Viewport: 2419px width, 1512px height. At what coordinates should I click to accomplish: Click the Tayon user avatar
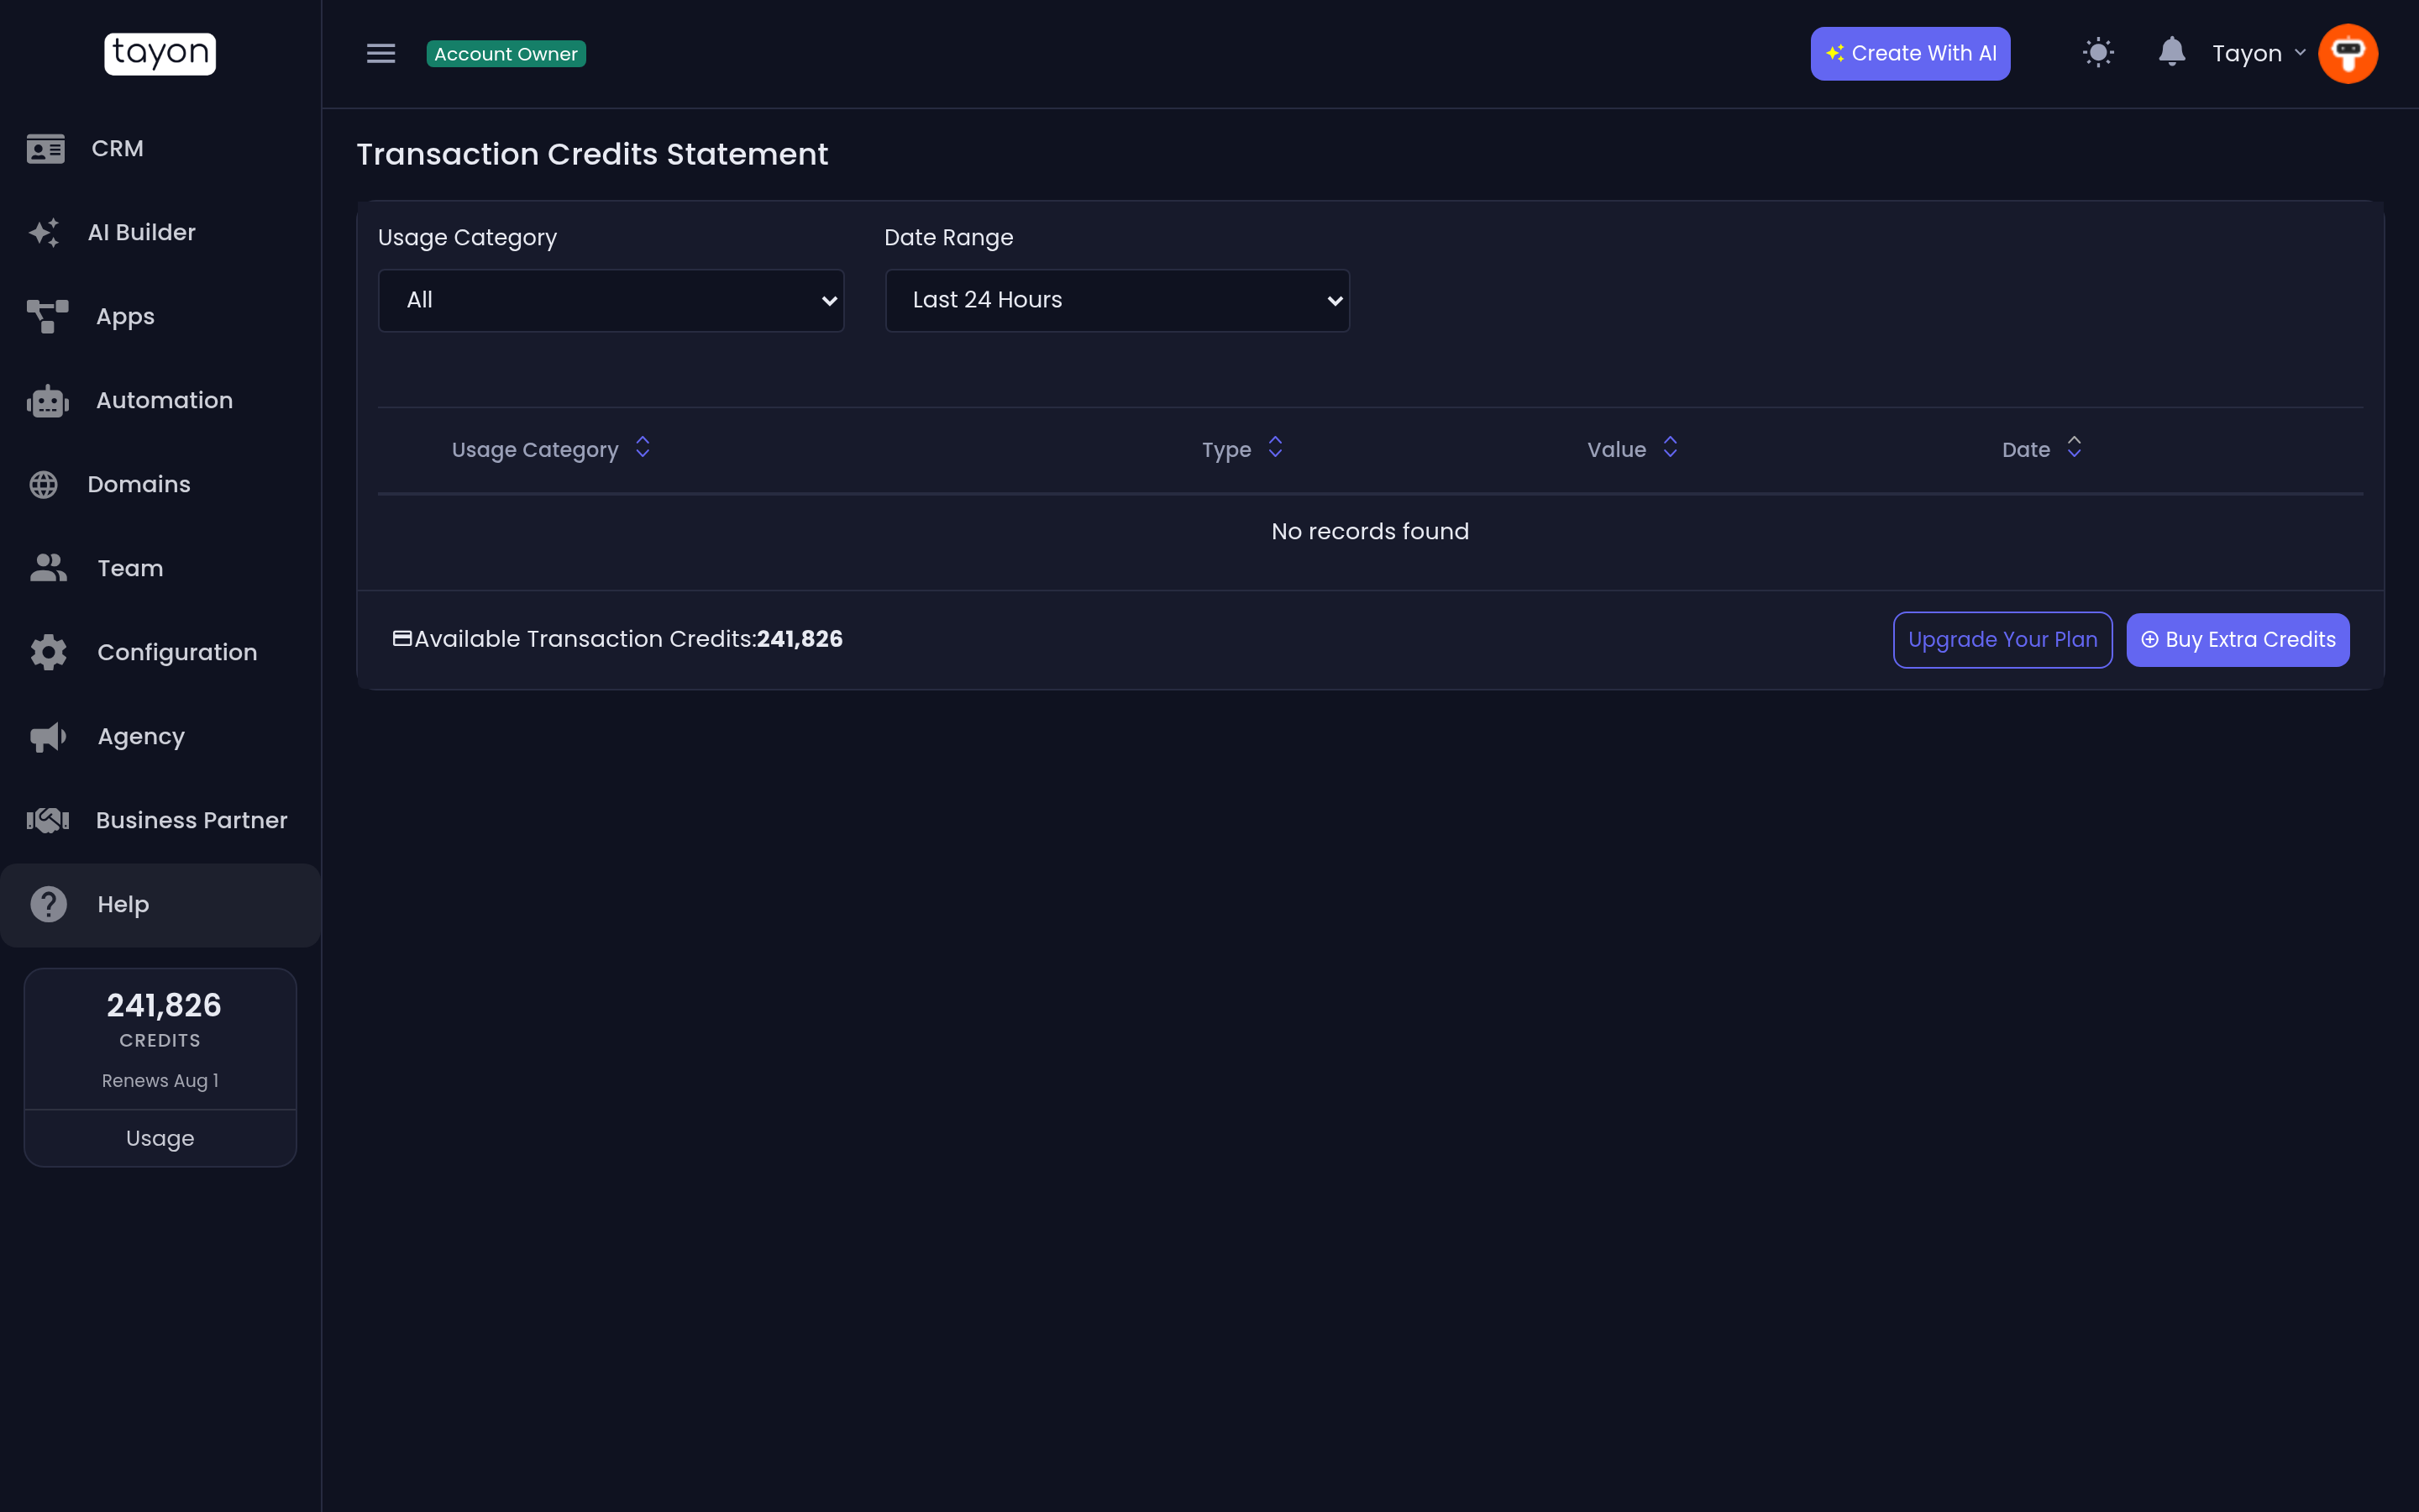click(2347, 54)
